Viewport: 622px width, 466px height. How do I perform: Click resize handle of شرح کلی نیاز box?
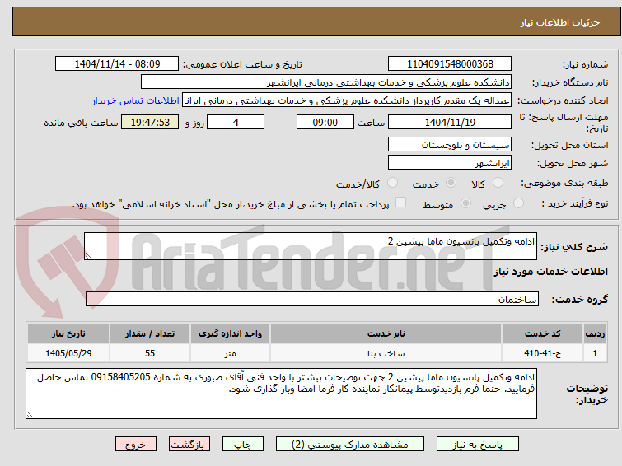(88, 256)
